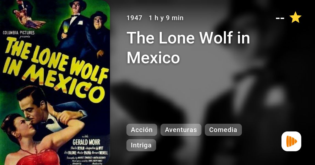The width and height of the screenshot is (315, 165).
Task: Click the 1 h y 9 min duration
Action: [x=166, y=18]
